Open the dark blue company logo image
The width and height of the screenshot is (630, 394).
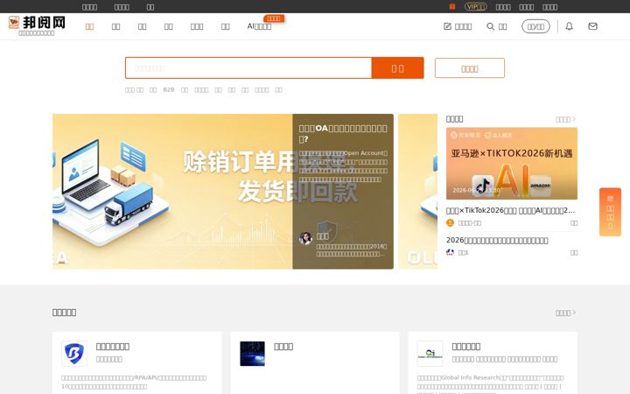pos(252,354)
